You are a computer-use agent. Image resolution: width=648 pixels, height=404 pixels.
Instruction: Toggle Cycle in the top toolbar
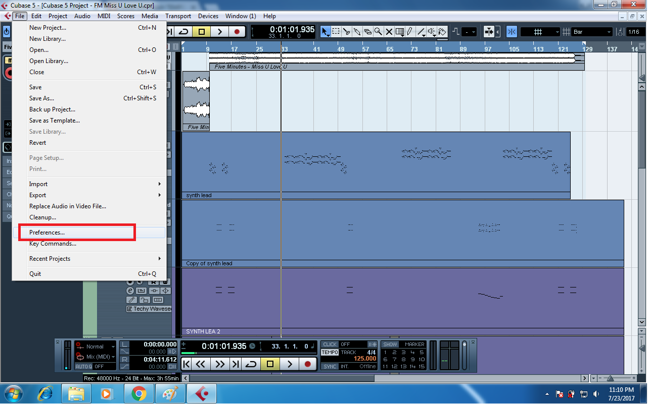183,32
